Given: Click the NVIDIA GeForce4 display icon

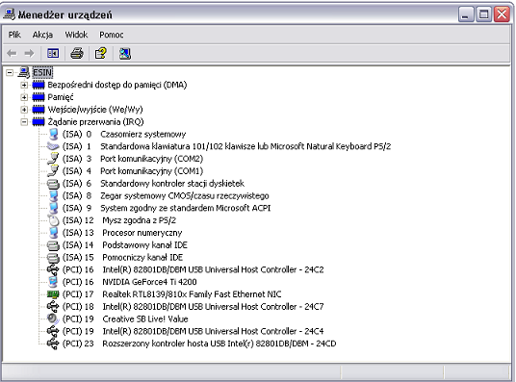Looking at the screenshot, I should tap(53, 282).
